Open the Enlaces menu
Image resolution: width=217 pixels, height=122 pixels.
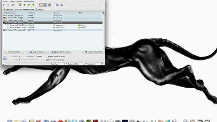click(x=12, y=1)
